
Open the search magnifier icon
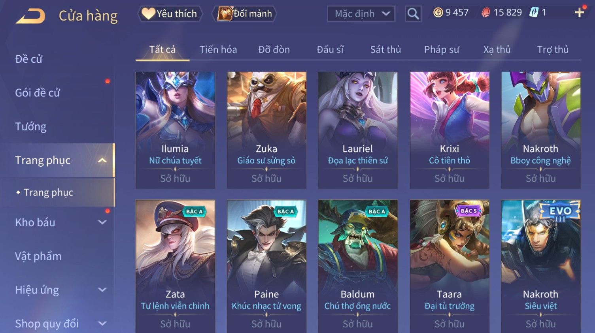click(x=413, y=14)
